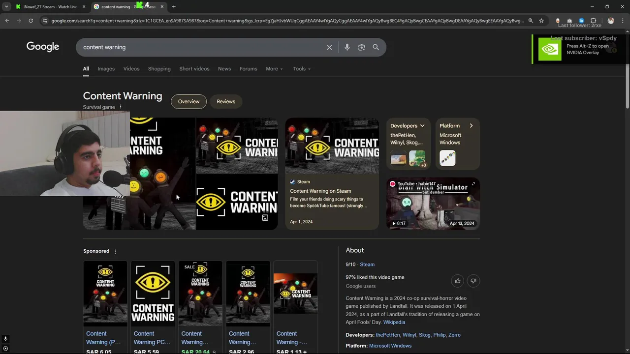
Task: Open the Steam rating link
Action: tap(367, 265)
